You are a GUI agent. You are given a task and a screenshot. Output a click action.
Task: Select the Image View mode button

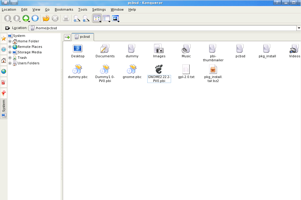(115, 19)
